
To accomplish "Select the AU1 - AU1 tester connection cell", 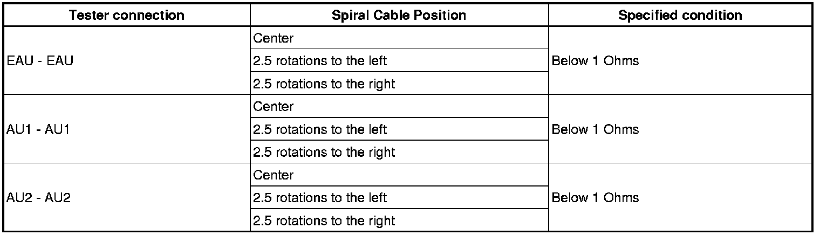I will point(39,129).
